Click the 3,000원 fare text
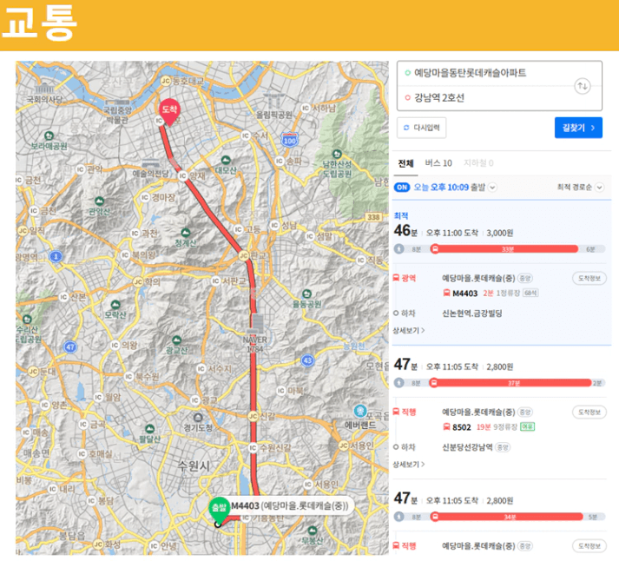 pyautogui.click(x=500, y=233)
